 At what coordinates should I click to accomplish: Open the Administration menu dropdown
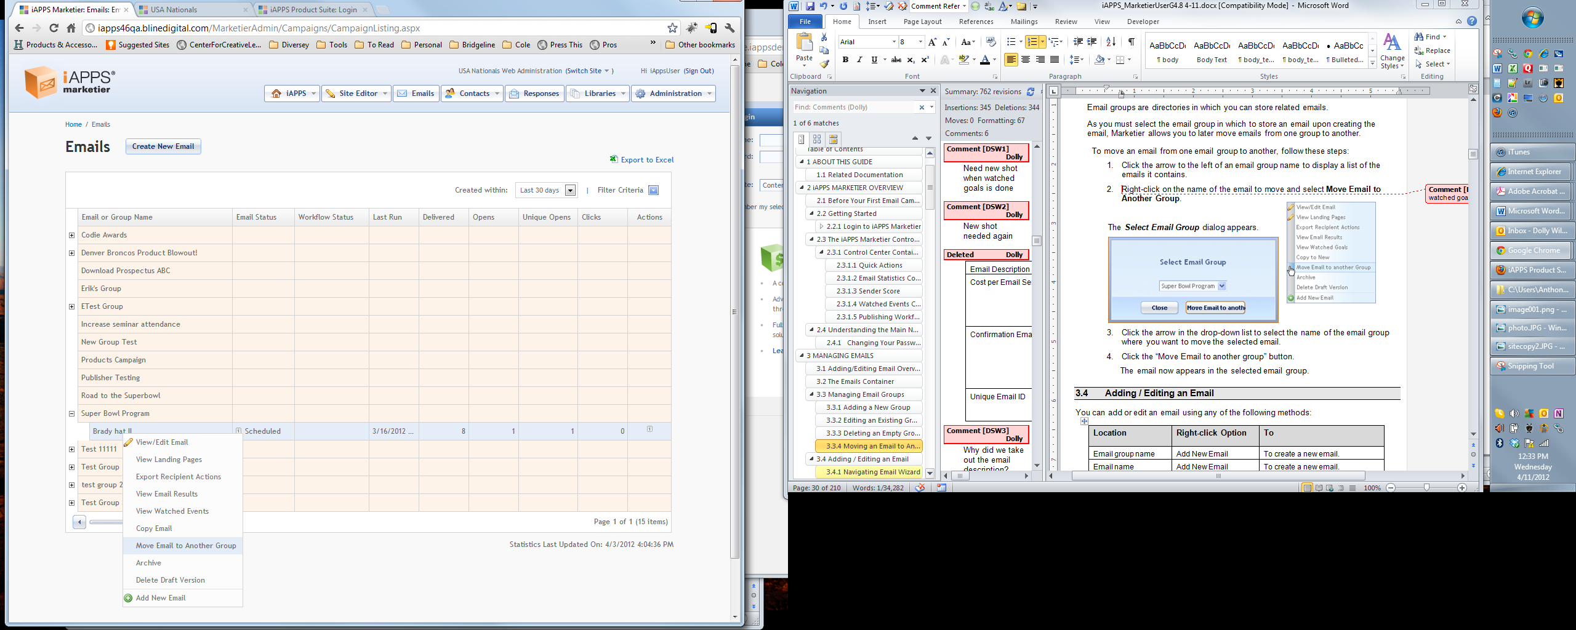pos(673,94)
